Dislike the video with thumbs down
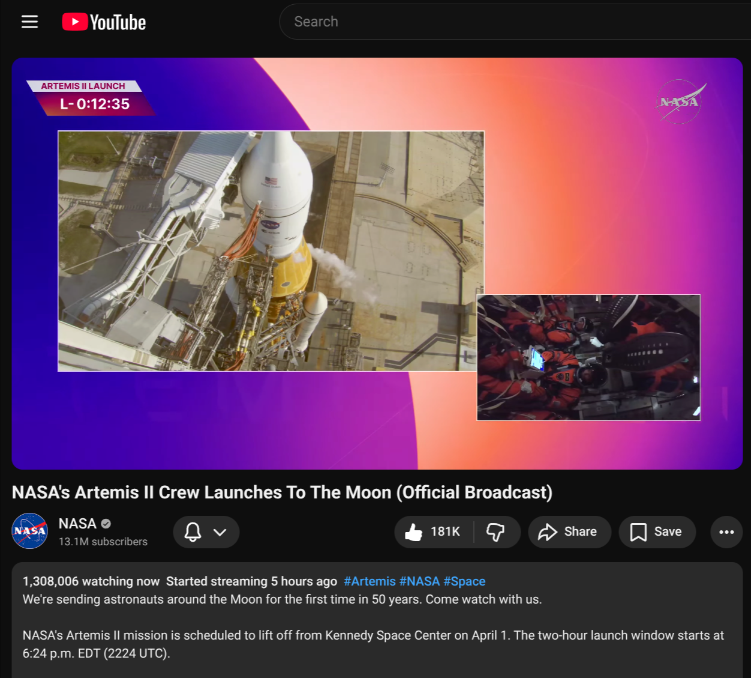The height and width of the screenshot is (678, 751). tap(496, 531)
